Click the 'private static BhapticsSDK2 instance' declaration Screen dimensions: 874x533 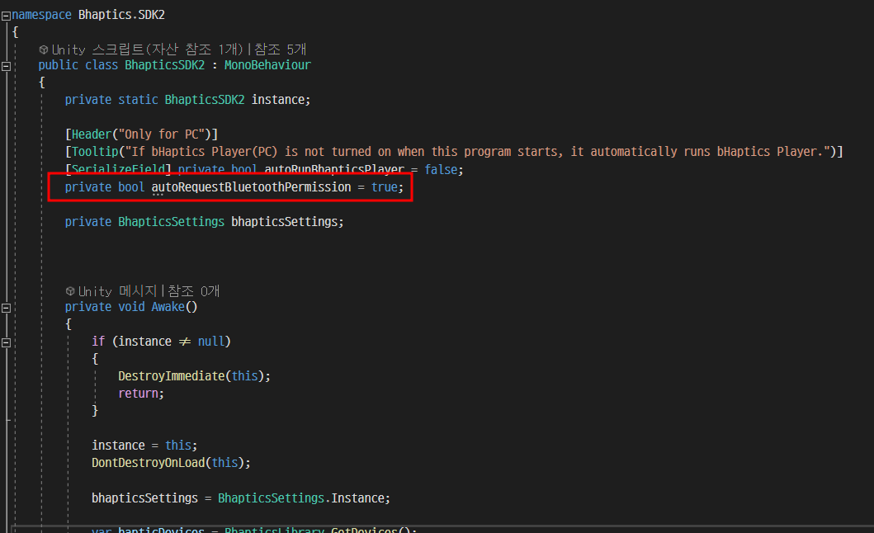pos(188,100)
